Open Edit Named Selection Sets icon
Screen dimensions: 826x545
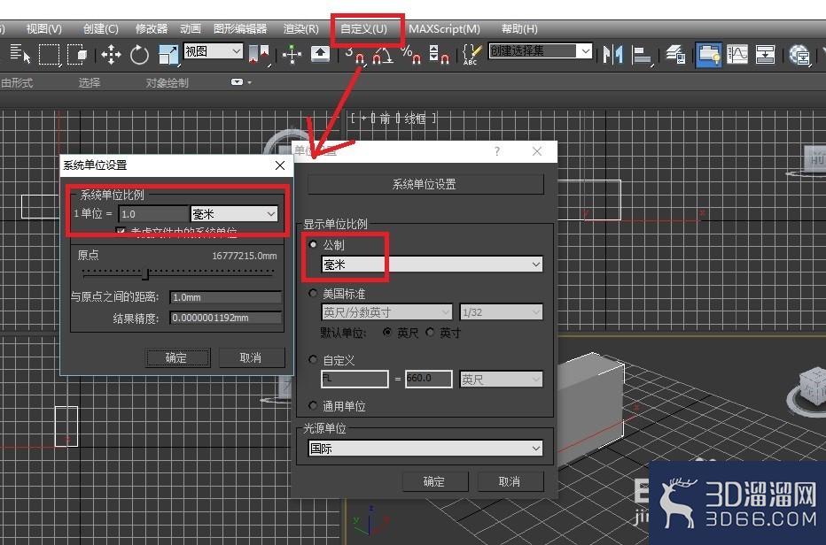[471, 55]
